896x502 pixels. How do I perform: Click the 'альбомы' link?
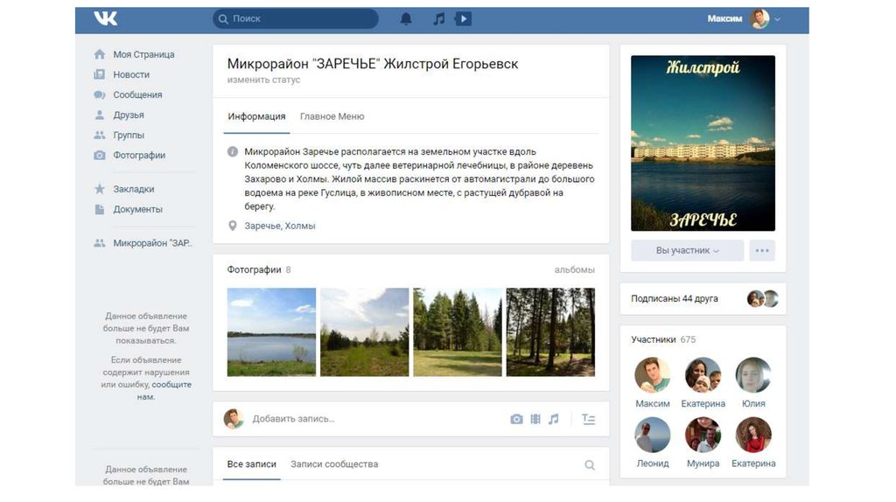(x=574, y=270)
